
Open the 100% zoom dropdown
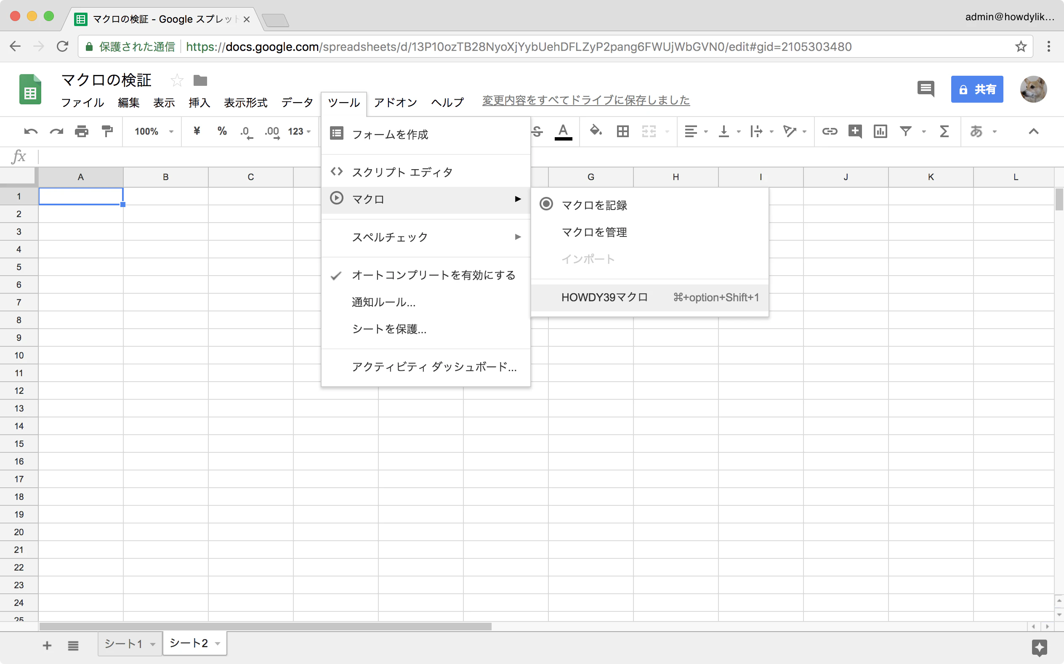pos(154,131)
